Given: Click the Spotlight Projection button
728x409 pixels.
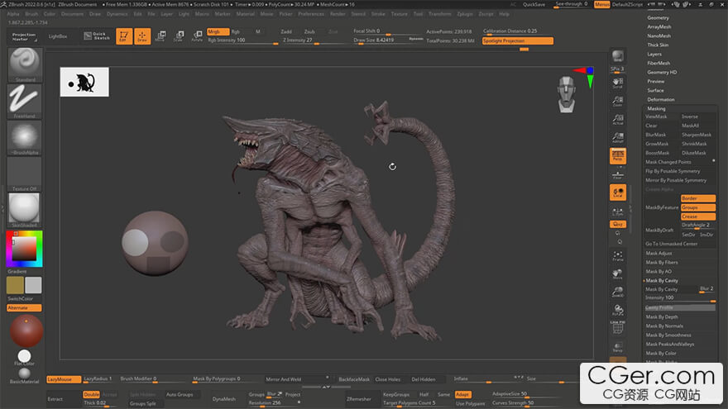Looking at the screenshot, I should click(x=518, y=40).
